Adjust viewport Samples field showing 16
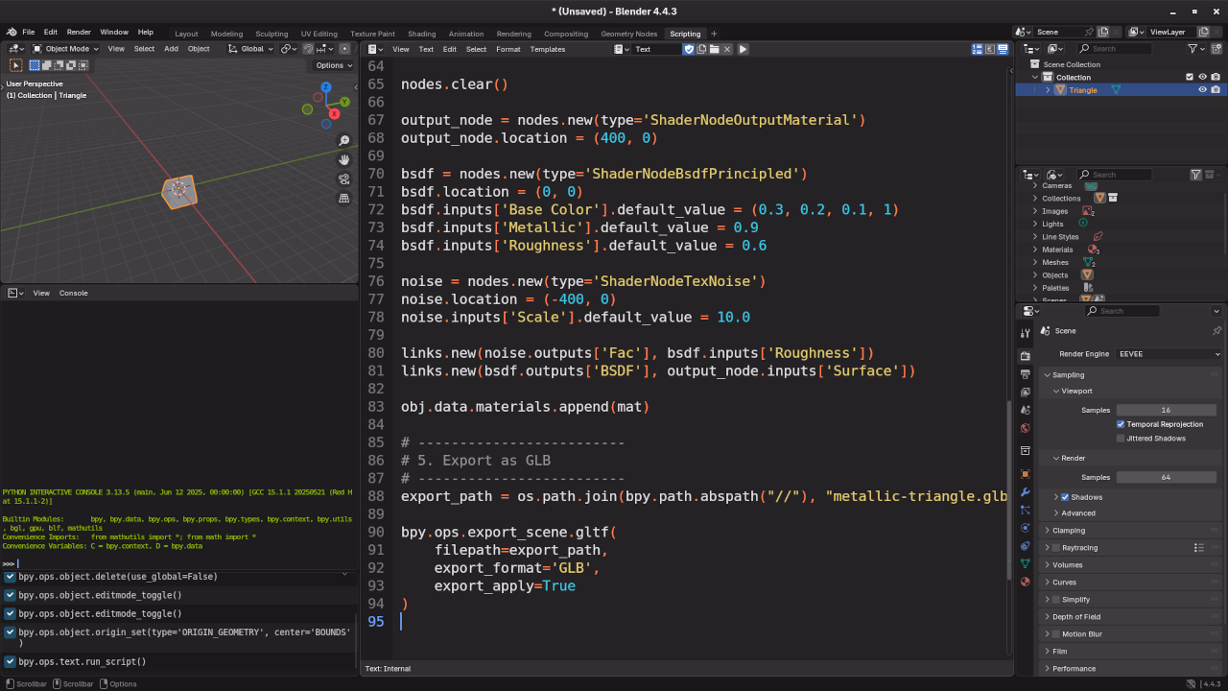Screen dimensions: 1228x691 tap(1166, 410)
